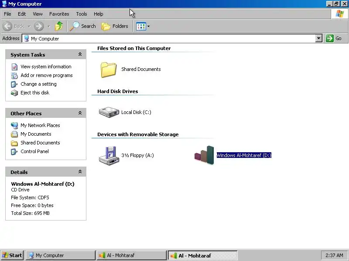
Task: Click the Total Size: 695 MB text
Action: click(x=30, y=213)
